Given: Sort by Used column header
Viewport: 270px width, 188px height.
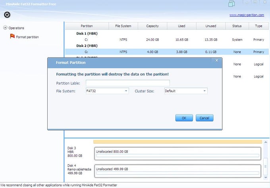Looking at the screenshot, I should (182, 26).
